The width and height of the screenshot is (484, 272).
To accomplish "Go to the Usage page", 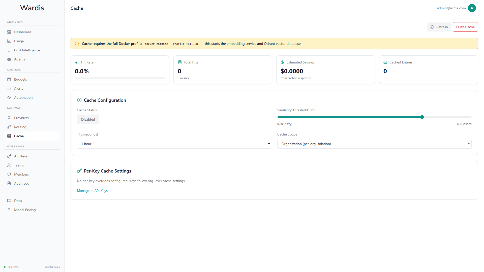I will point(32,41).
